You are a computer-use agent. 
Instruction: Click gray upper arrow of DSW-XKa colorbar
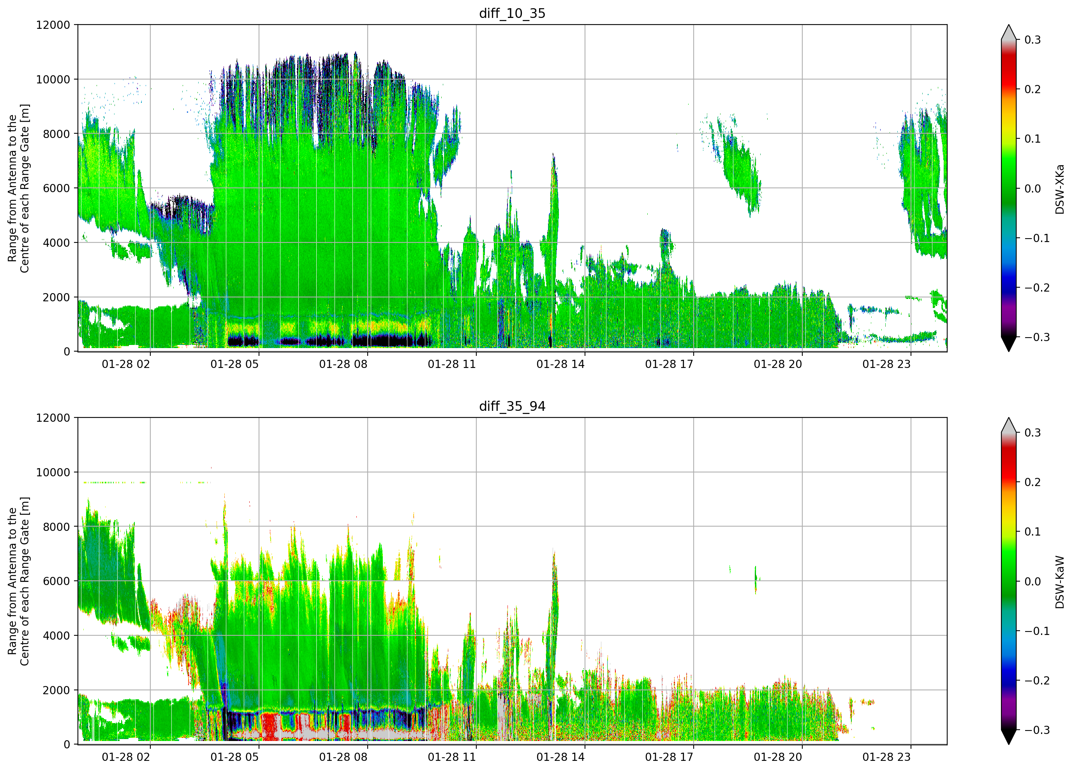click(x=1009, y=32)
